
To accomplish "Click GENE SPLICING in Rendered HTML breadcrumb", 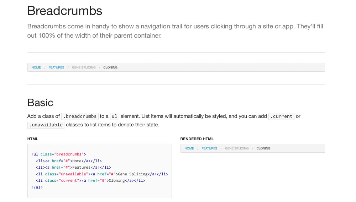I will coord(237,148).
